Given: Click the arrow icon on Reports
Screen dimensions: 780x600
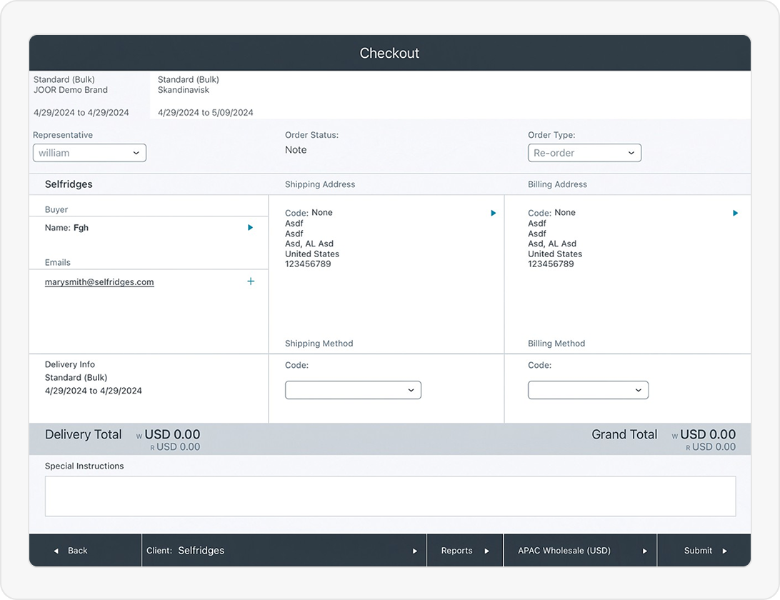Looking at the screenshot, I should pyautogui.click(x=487, y=551).
